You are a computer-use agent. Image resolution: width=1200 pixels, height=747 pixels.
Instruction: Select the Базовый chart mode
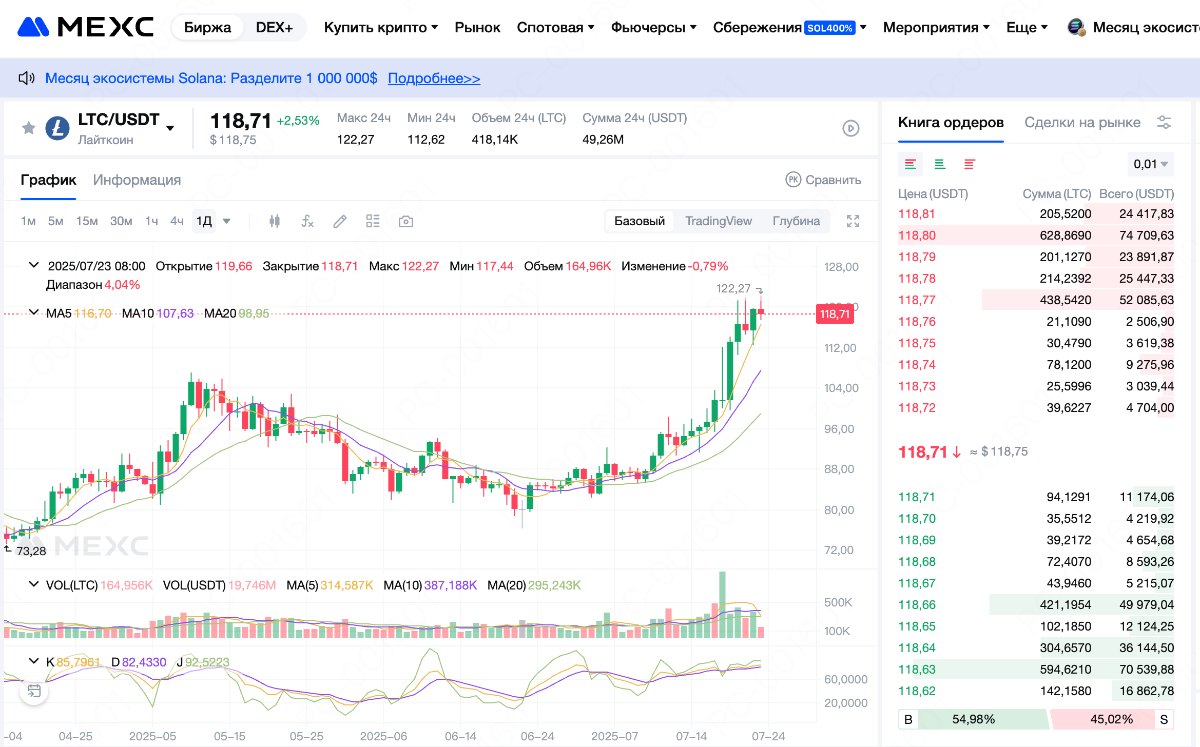point(640,221)
